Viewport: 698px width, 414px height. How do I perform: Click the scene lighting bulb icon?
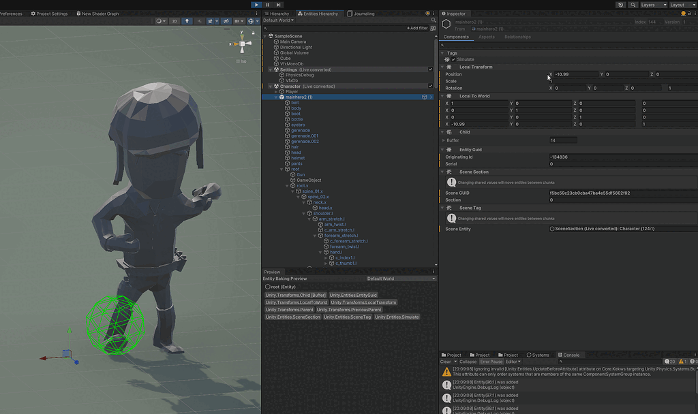188,21
